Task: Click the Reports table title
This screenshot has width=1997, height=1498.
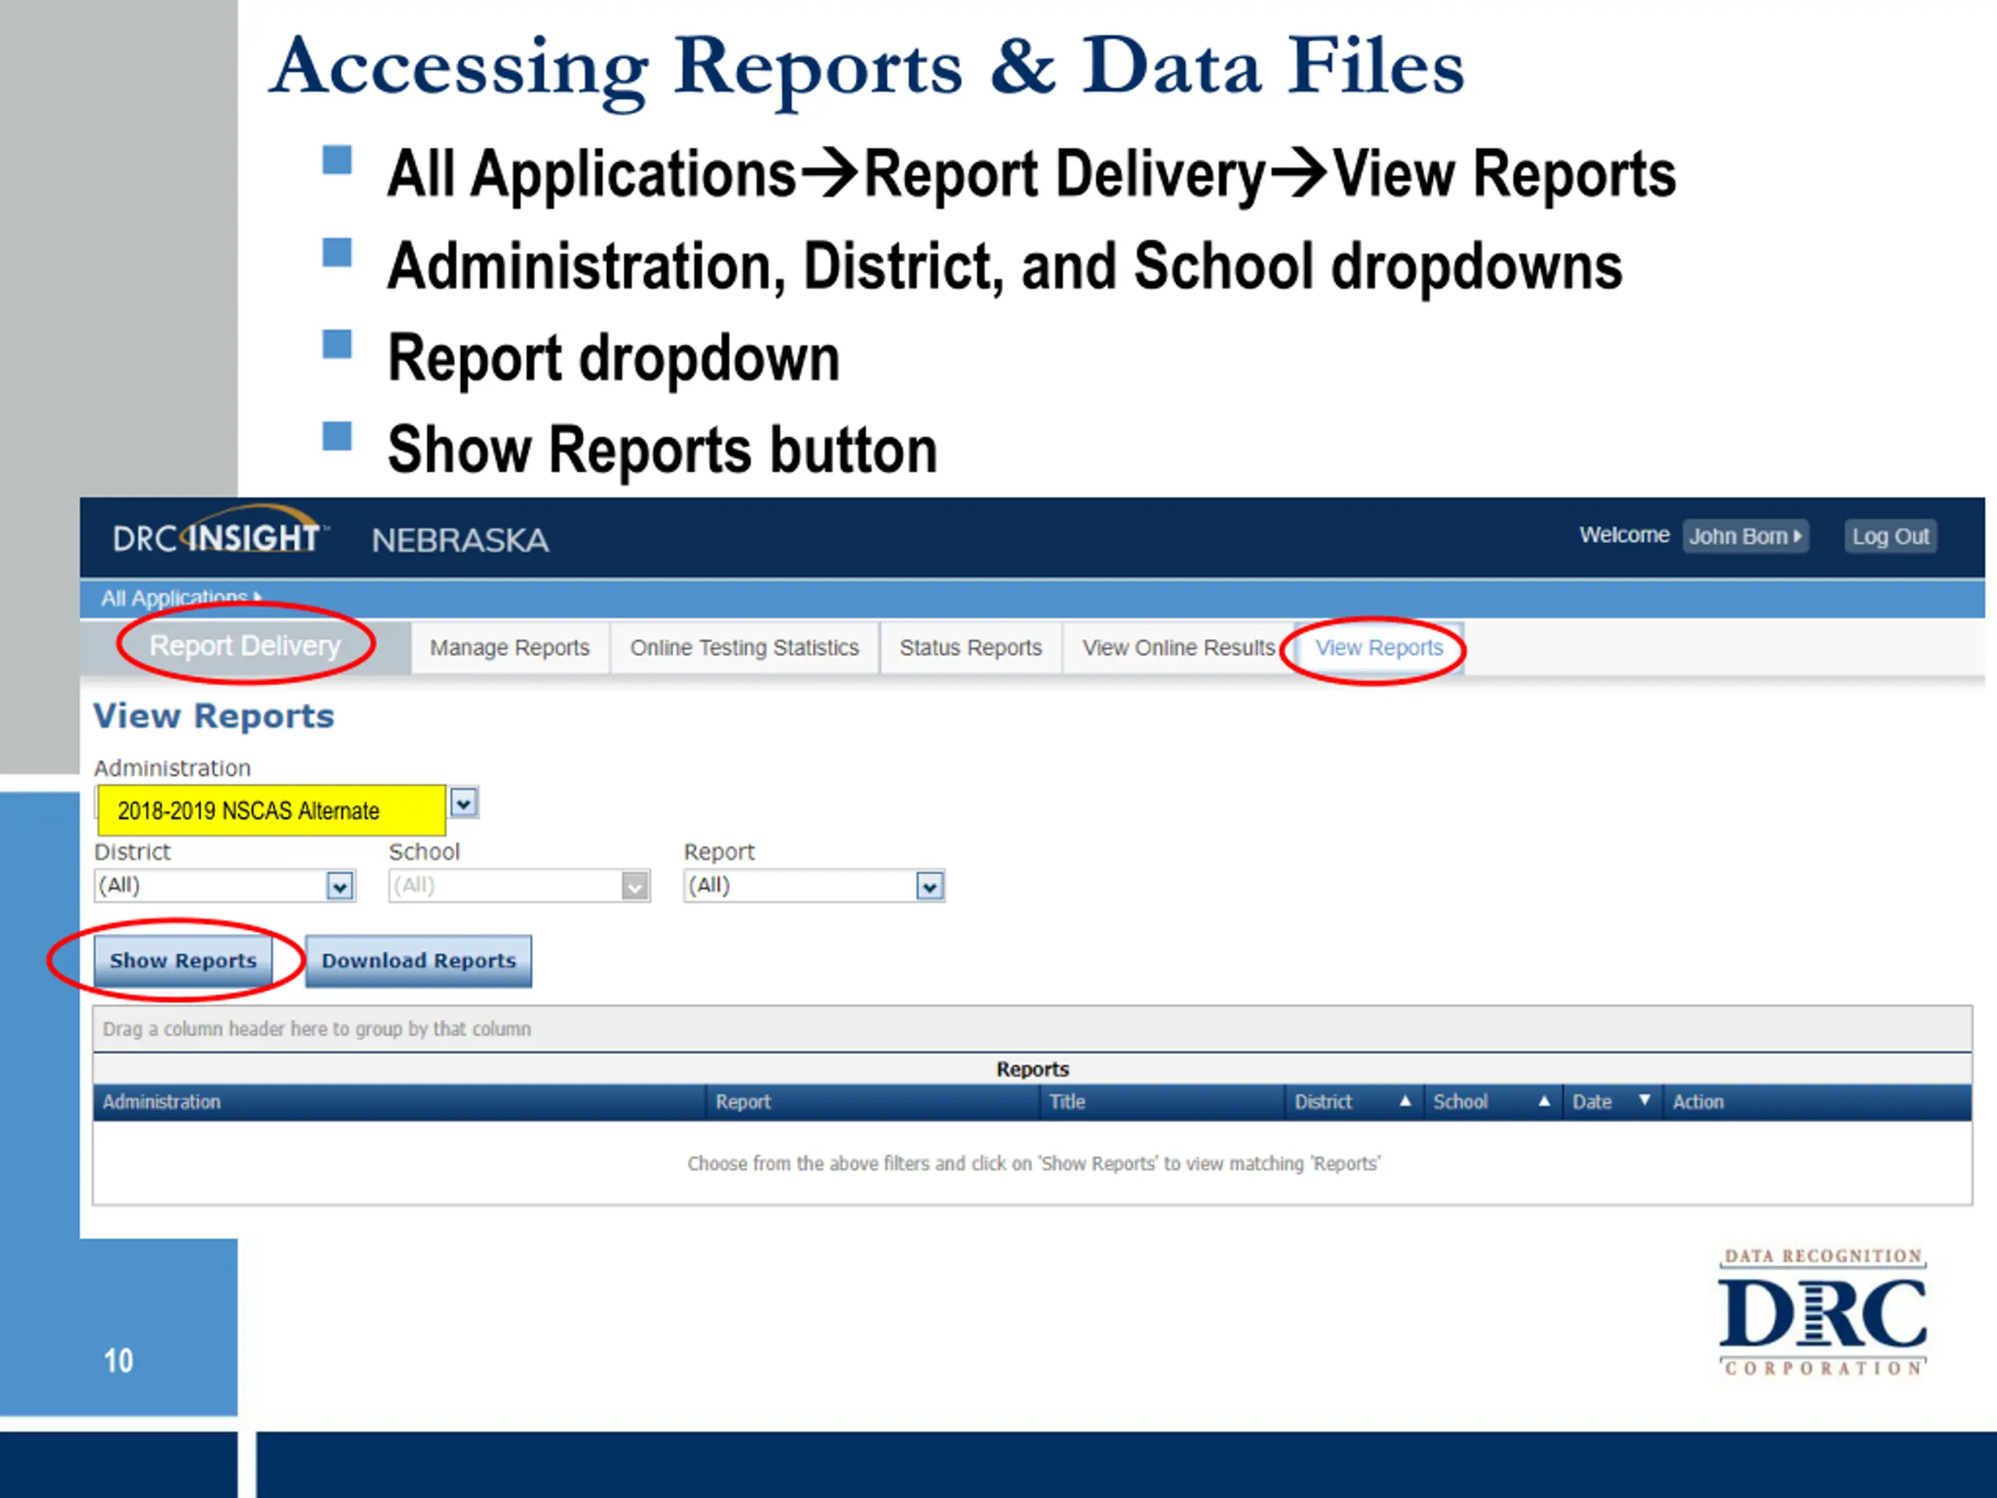Action: 1033,1069
